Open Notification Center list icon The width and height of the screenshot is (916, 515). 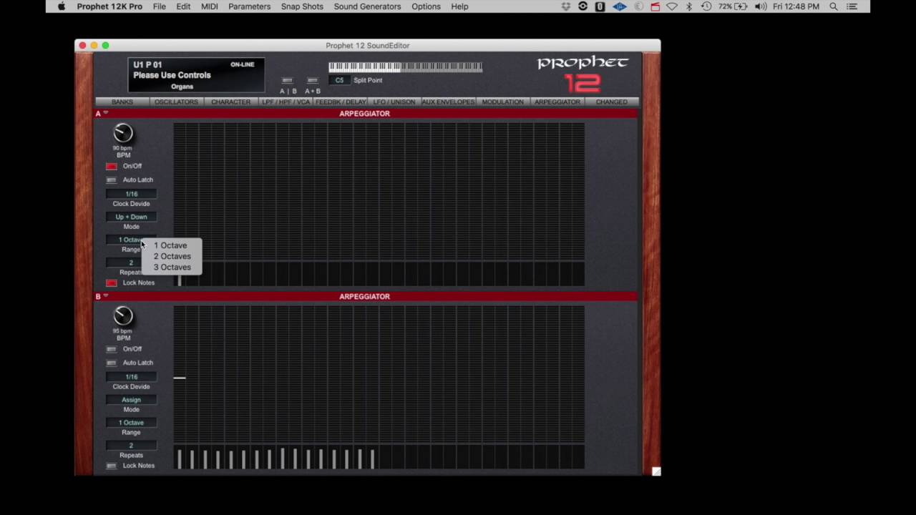[852, 6]
